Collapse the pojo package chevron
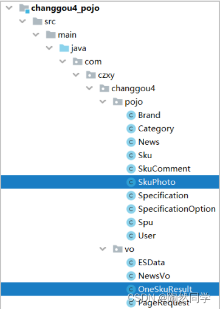This screenshot has height=309, width=220. click(x=103, y=102)
